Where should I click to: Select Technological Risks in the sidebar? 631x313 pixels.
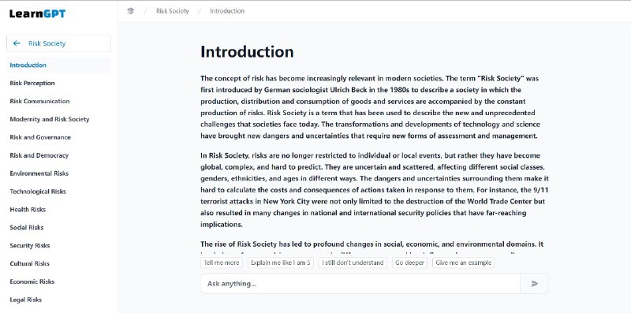38,192
